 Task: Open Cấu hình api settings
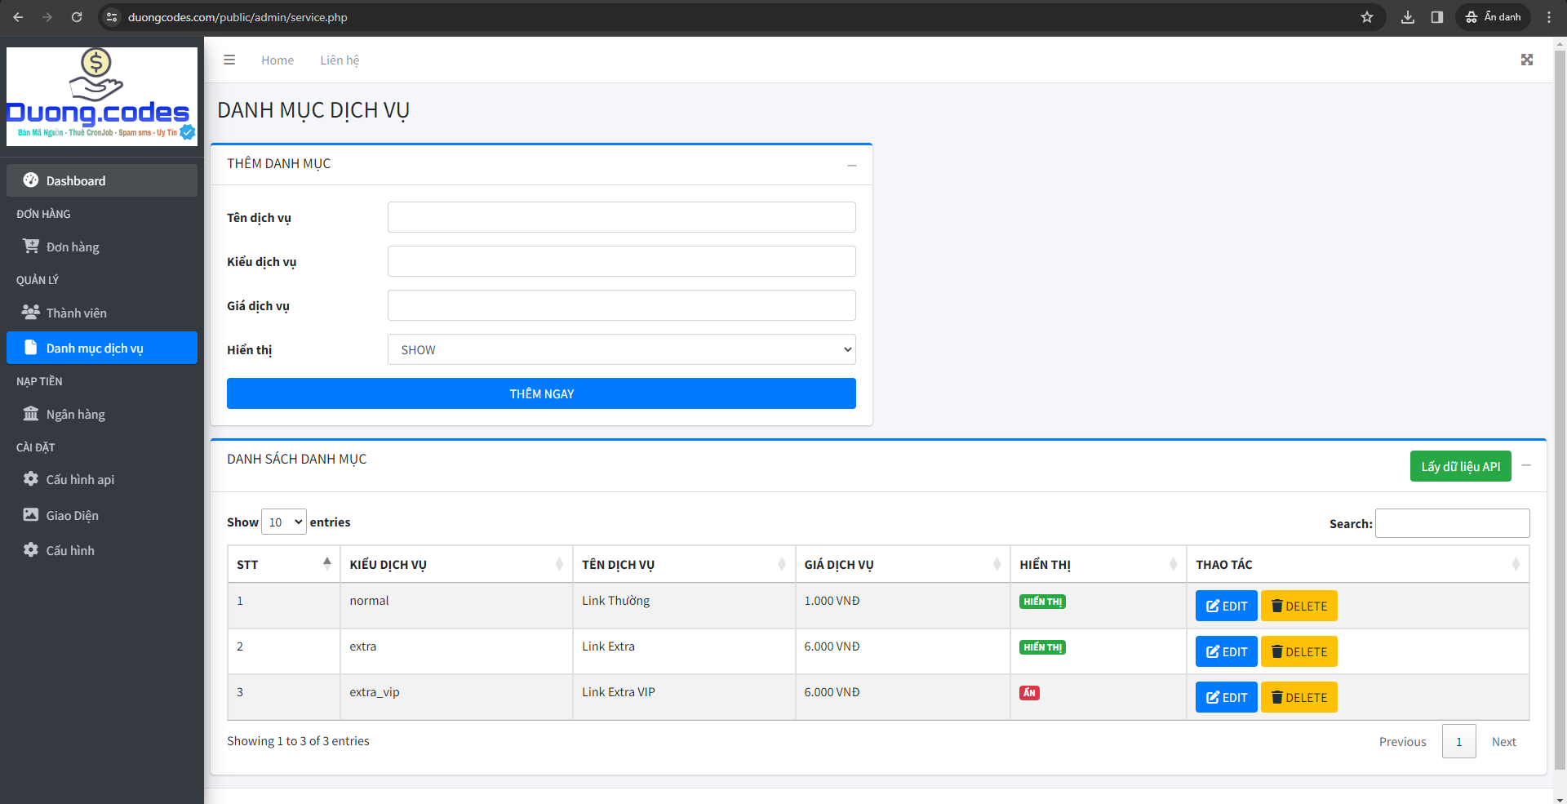click(x=80, y=479)
